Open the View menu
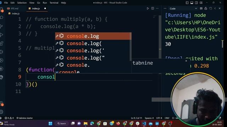227x127 pixels. pyautogui.click(x=32, y=3)
